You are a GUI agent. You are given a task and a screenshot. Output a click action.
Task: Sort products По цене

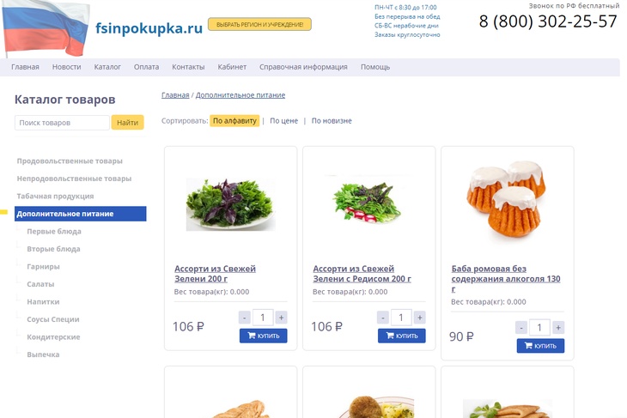(283, 121)
